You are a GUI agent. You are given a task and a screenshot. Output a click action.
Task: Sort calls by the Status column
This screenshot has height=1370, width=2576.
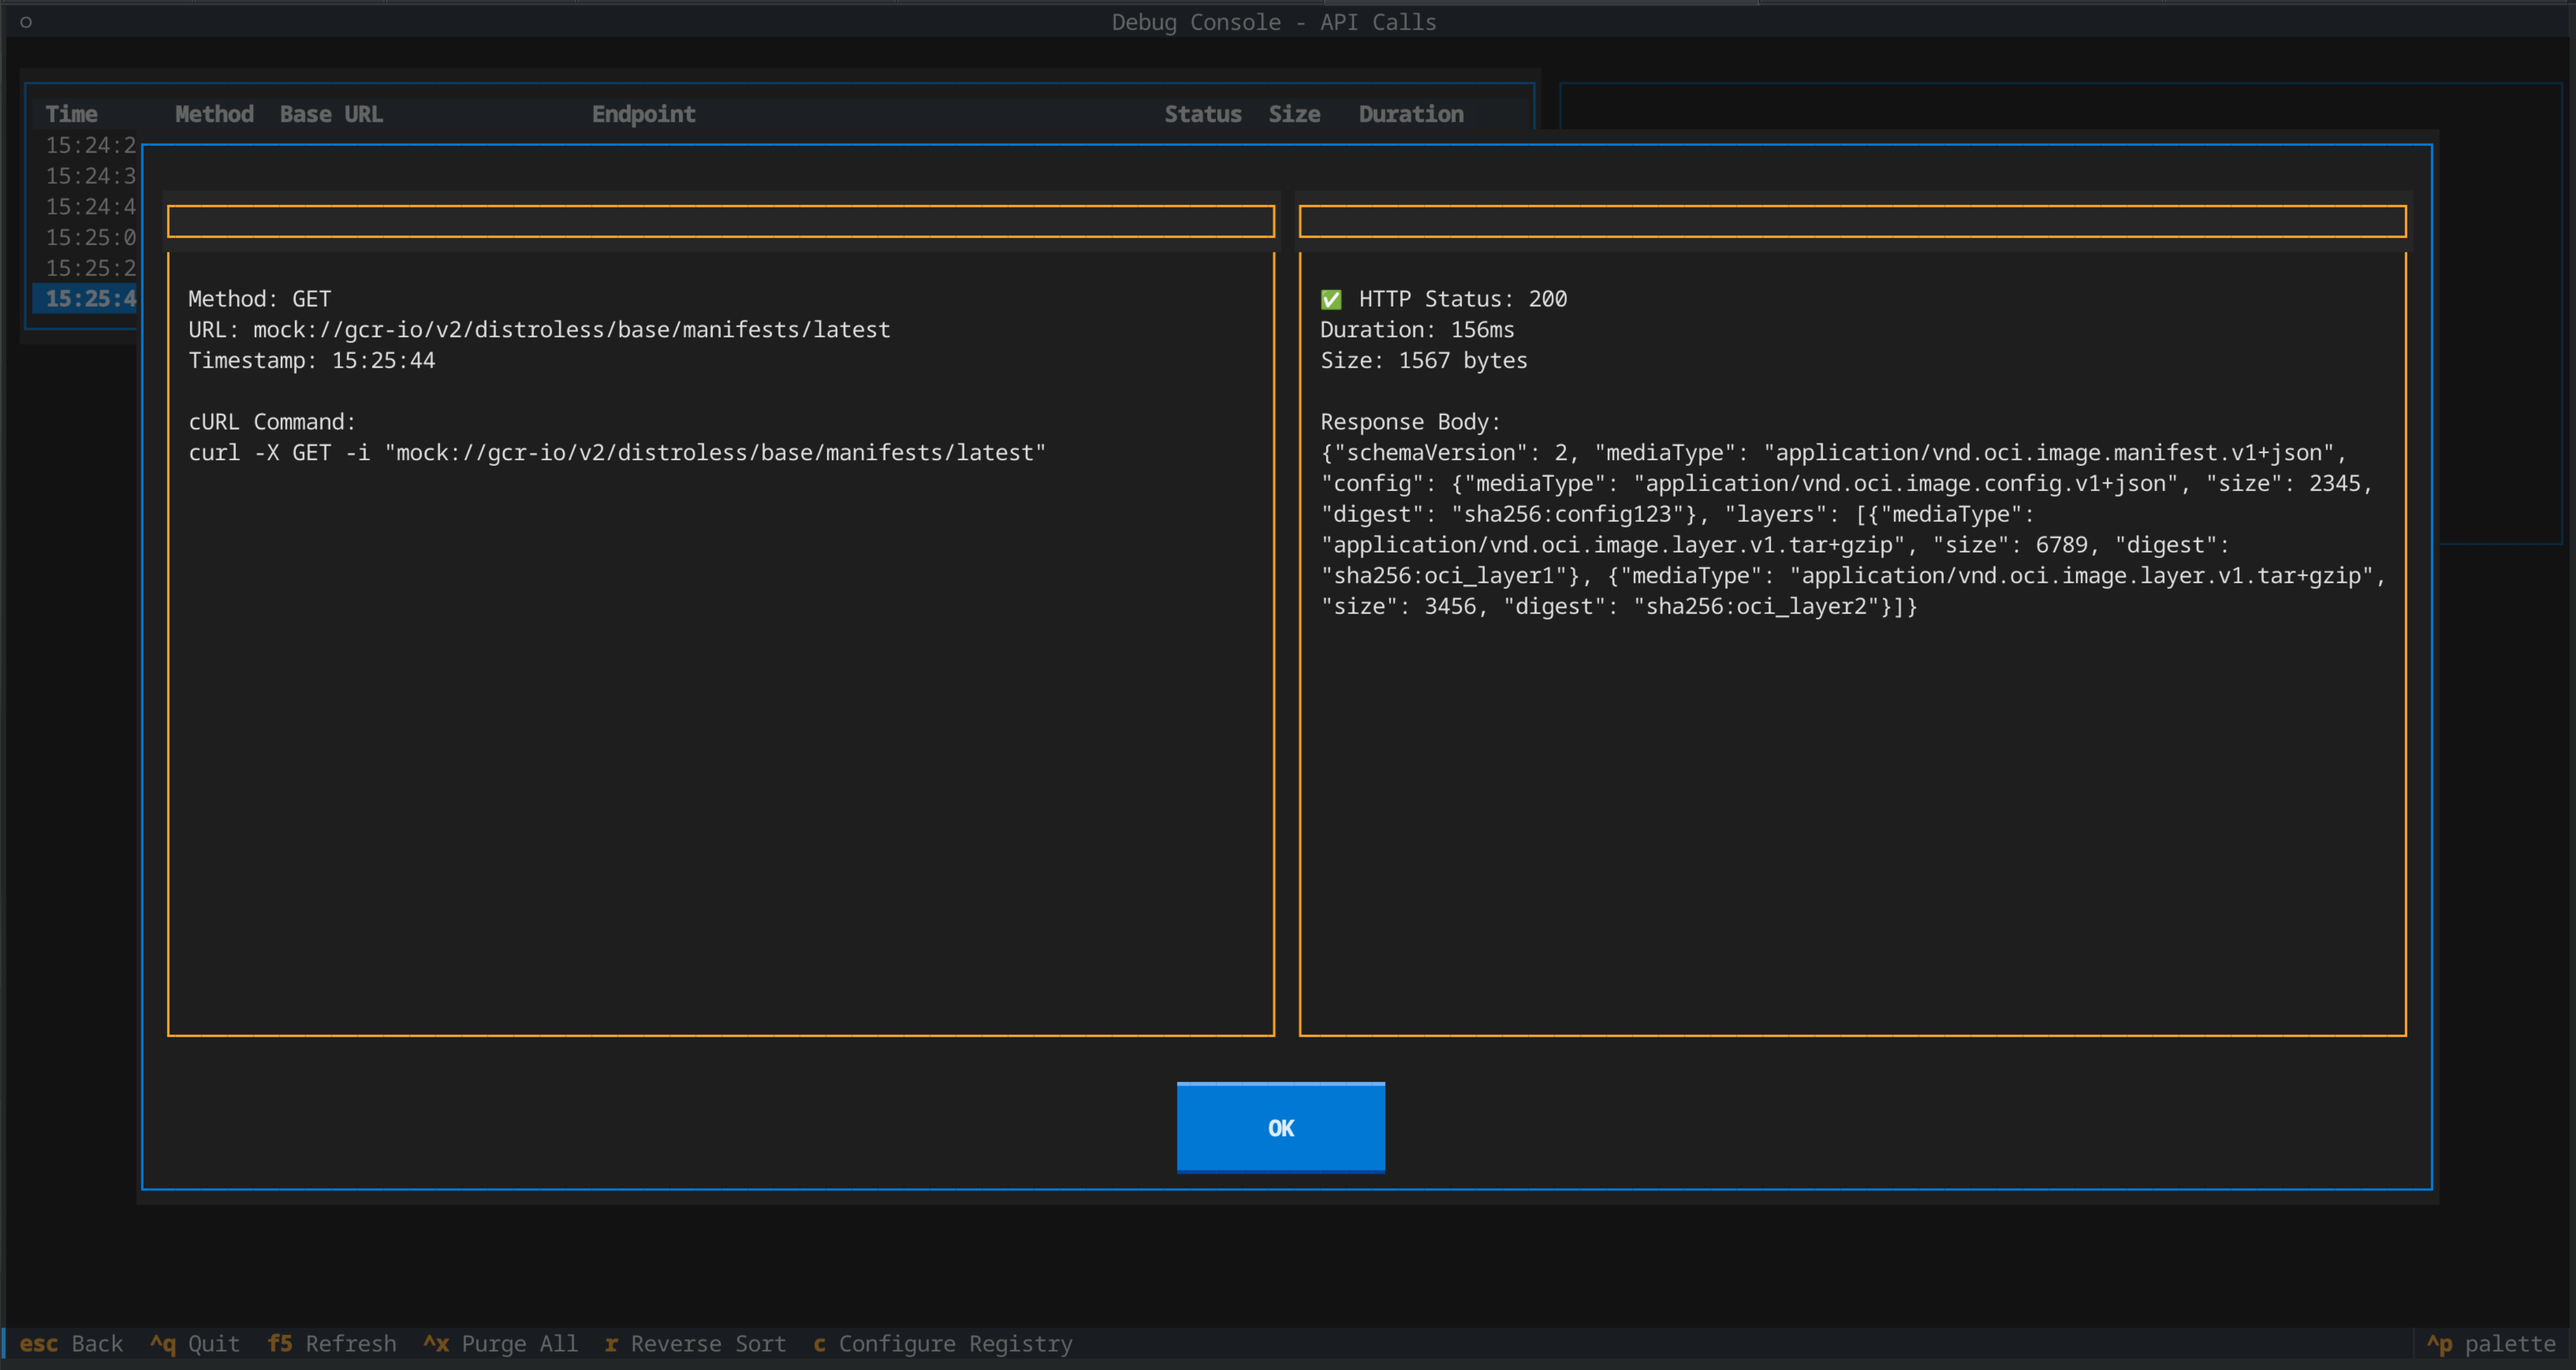pos(1203,114)
